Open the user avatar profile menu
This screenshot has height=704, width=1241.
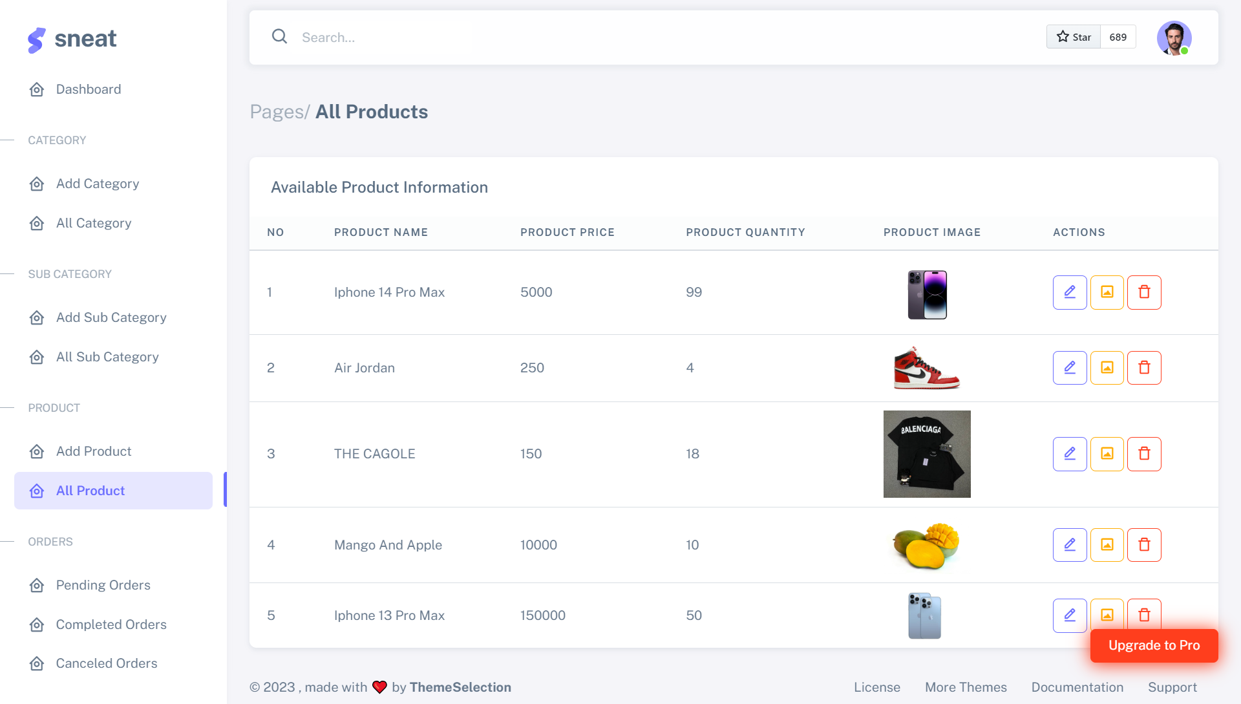[x=1174, y=37]
